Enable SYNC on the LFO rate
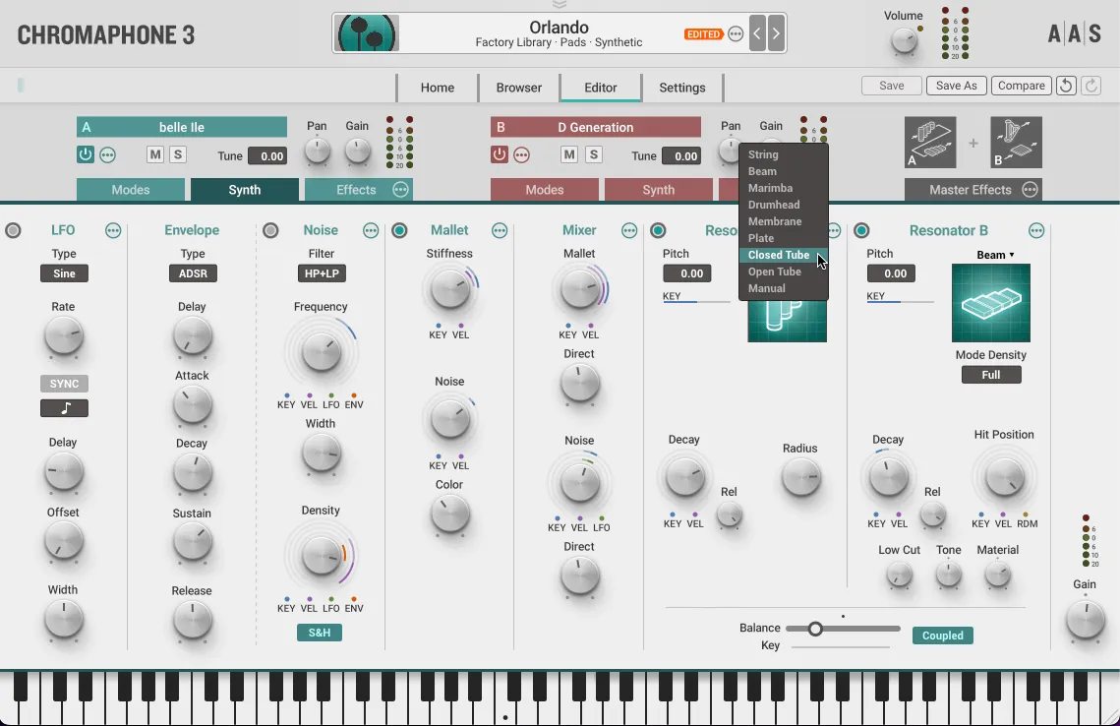 pos(64,384)
